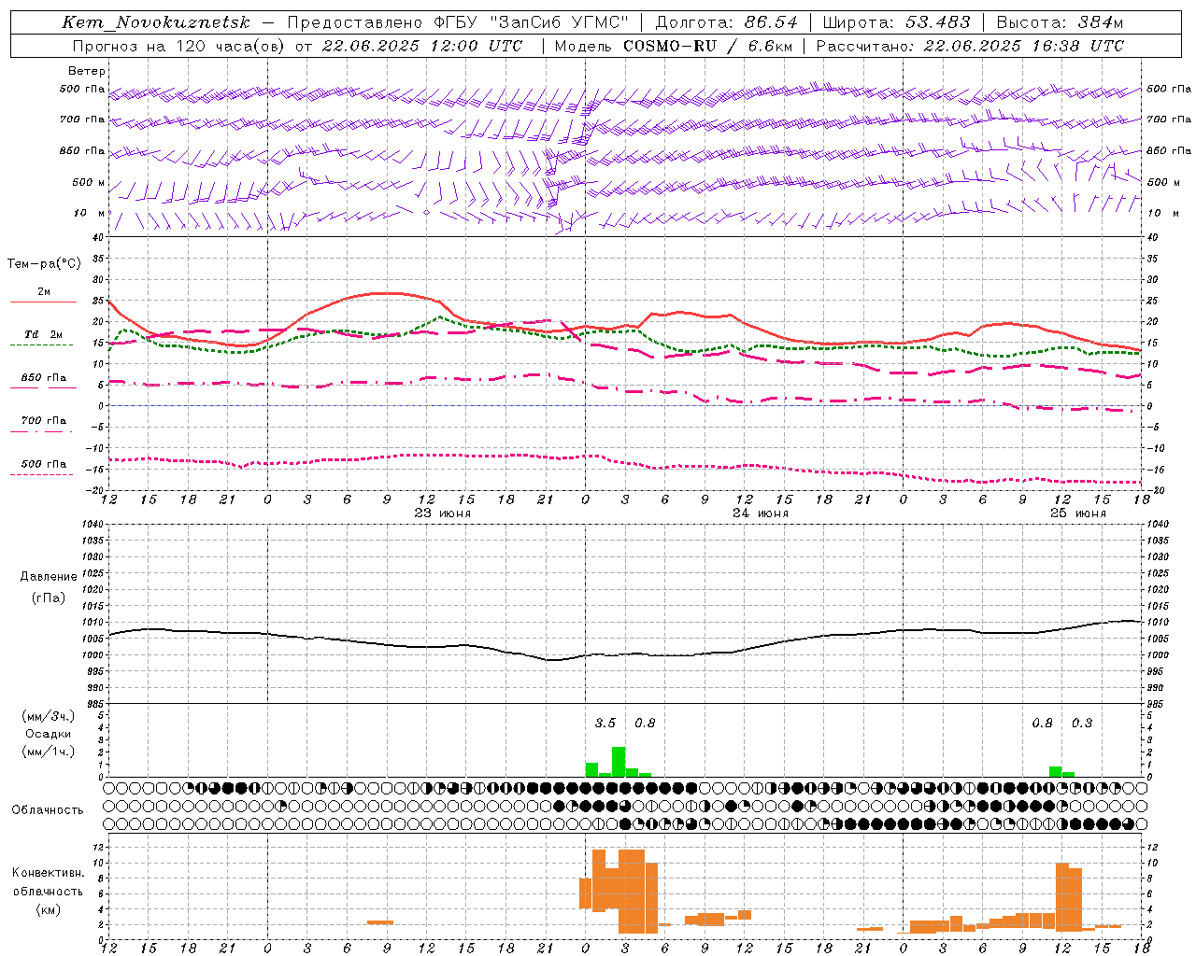Screen dimensions: 1196x956
Task: Click the 'Тем-ра(°C)' temperature panel label
Action: pyautogui.click(x=44, y=264)
